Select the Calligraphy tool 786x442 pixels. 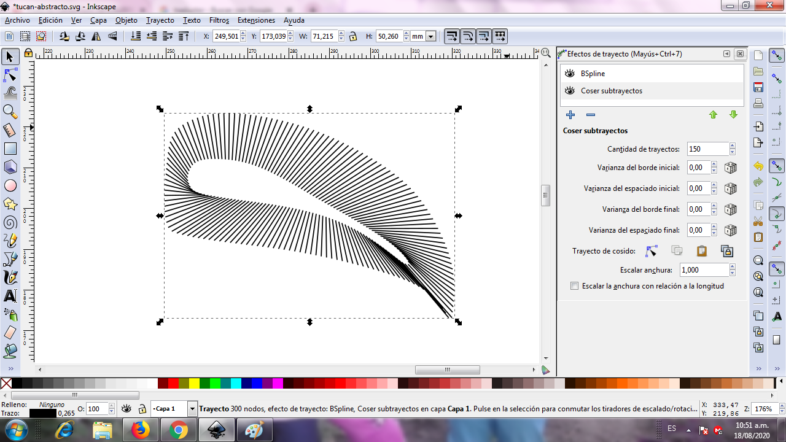(10, 277)
